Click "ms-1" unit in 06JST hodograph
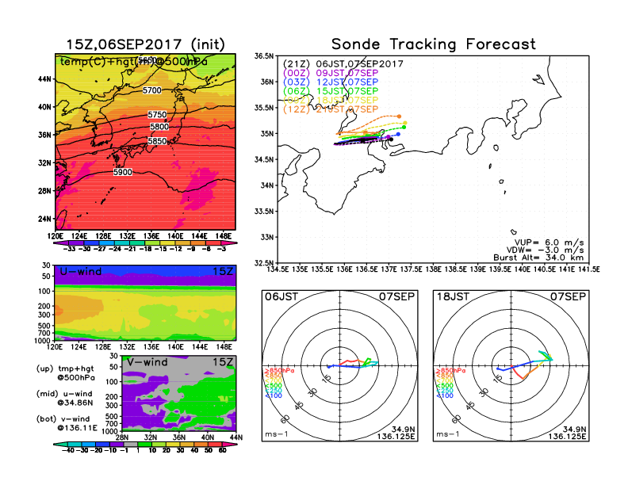Screen dimensions: 628x485 [277, 434]
